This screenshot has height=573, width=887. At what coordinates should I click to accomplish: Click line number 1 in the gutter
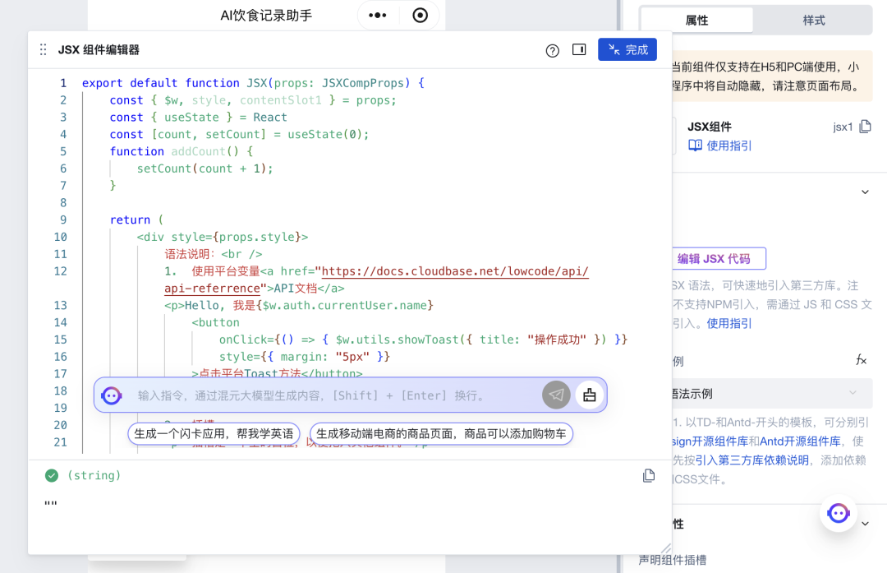pyautogui.click(x=62, y=83)
